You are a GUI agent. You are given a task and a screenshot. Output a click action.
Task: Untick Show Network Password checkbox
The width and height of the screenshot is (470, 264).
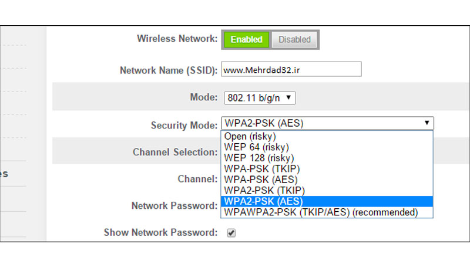point(231,232)
